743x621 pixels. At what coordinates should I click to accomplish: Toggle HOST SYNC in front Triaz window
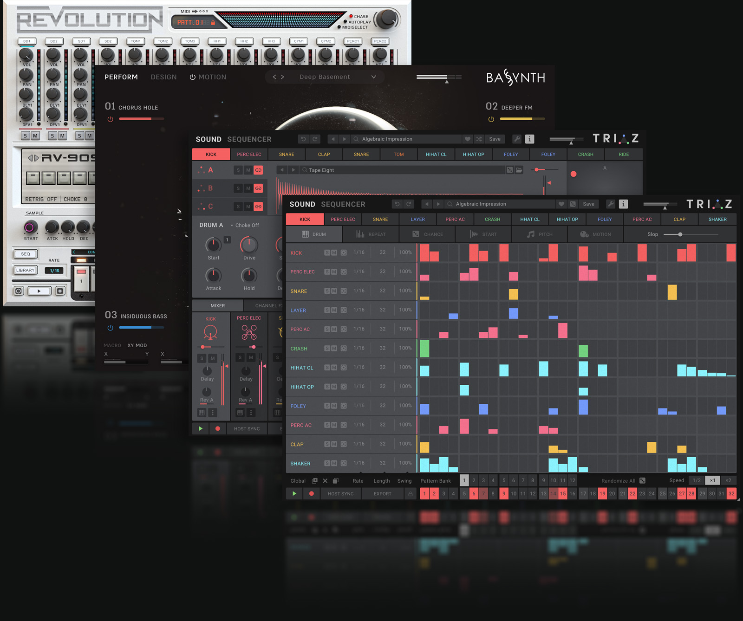coord(340,494)
